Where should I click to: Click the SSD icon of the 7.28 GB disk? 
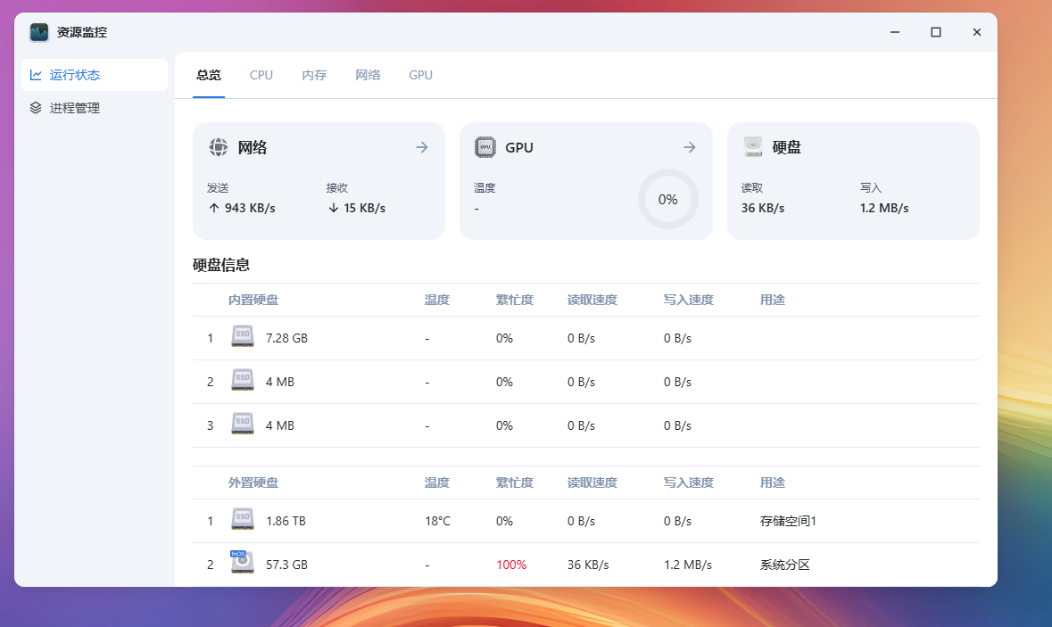click(x=242, y=336)
